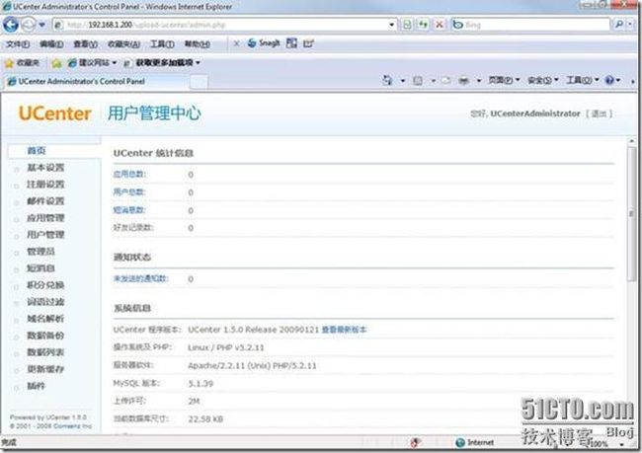The image size is (642, 453).
Task: Open 应用管理 in the sidebar
Action: 45,218
